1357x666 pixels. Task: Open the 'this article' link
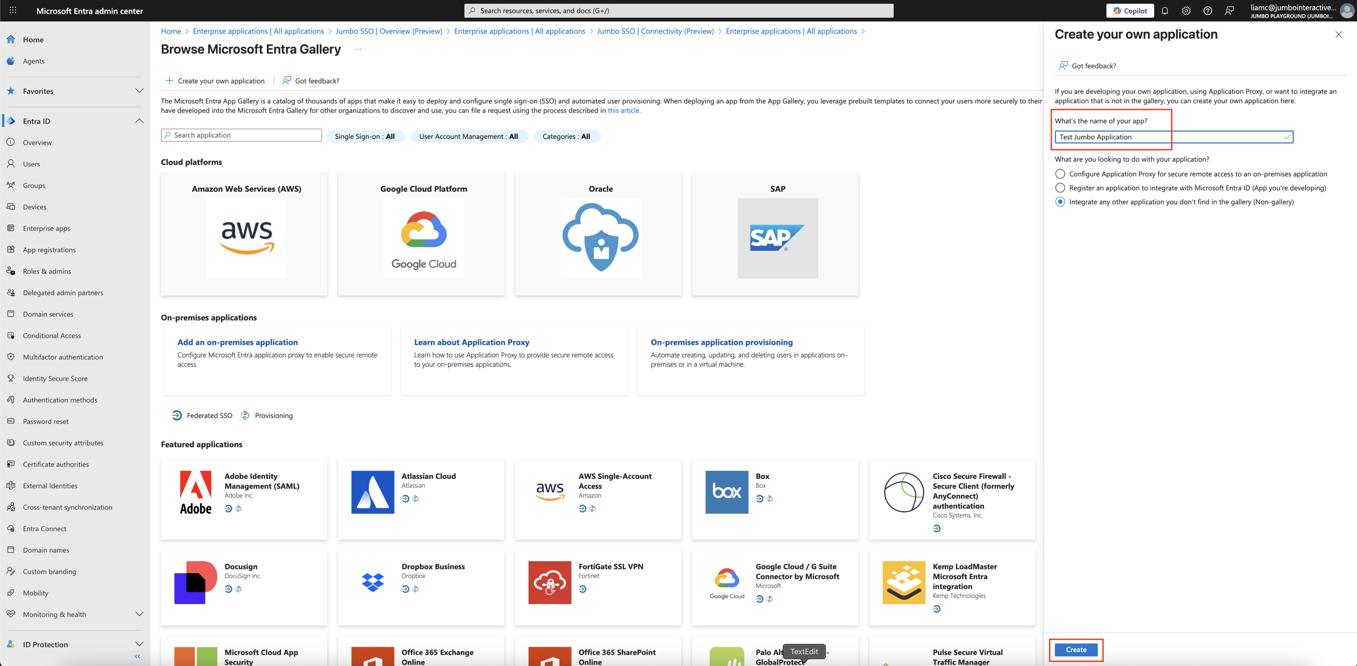[x=624, y=111]
